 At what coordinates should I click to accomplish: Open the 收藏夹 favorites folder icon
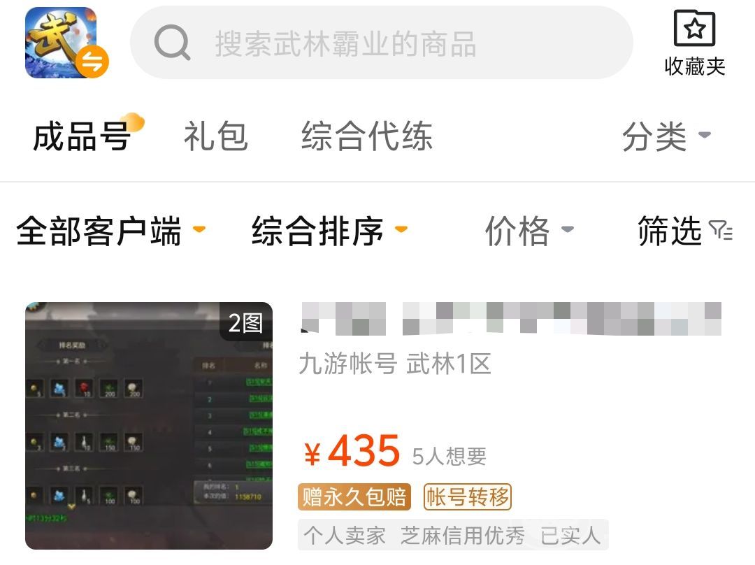tap(694, 28)
